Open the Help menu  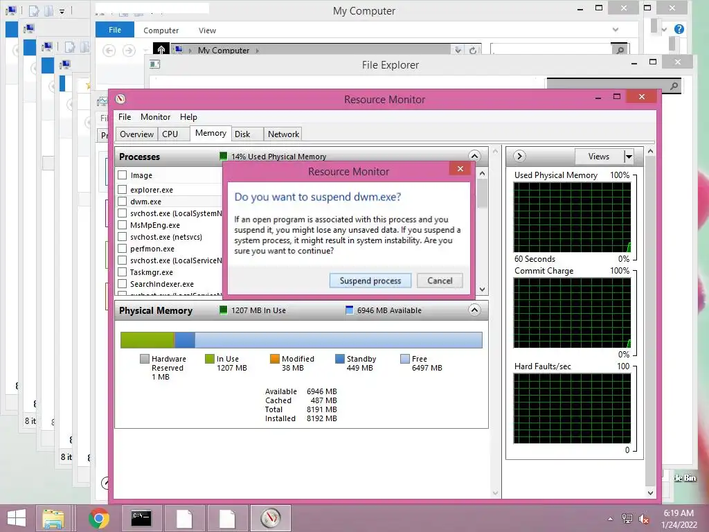click(x=188, y=116)
